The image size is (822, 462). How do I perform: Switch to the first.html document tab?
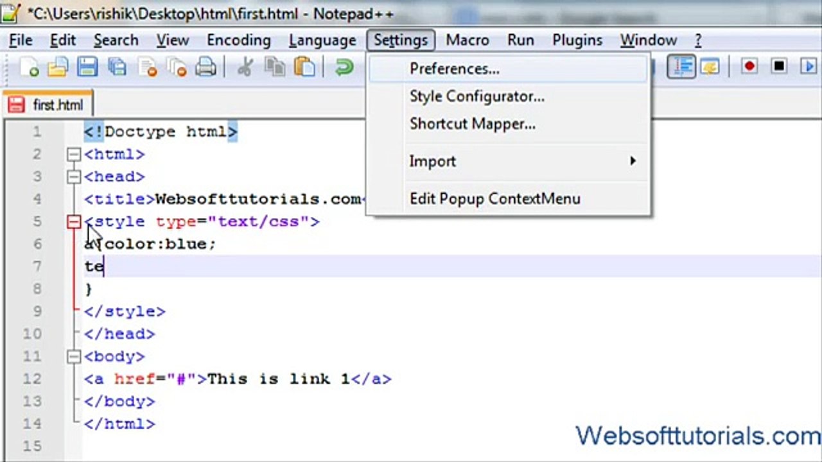(x=48, y=105)
